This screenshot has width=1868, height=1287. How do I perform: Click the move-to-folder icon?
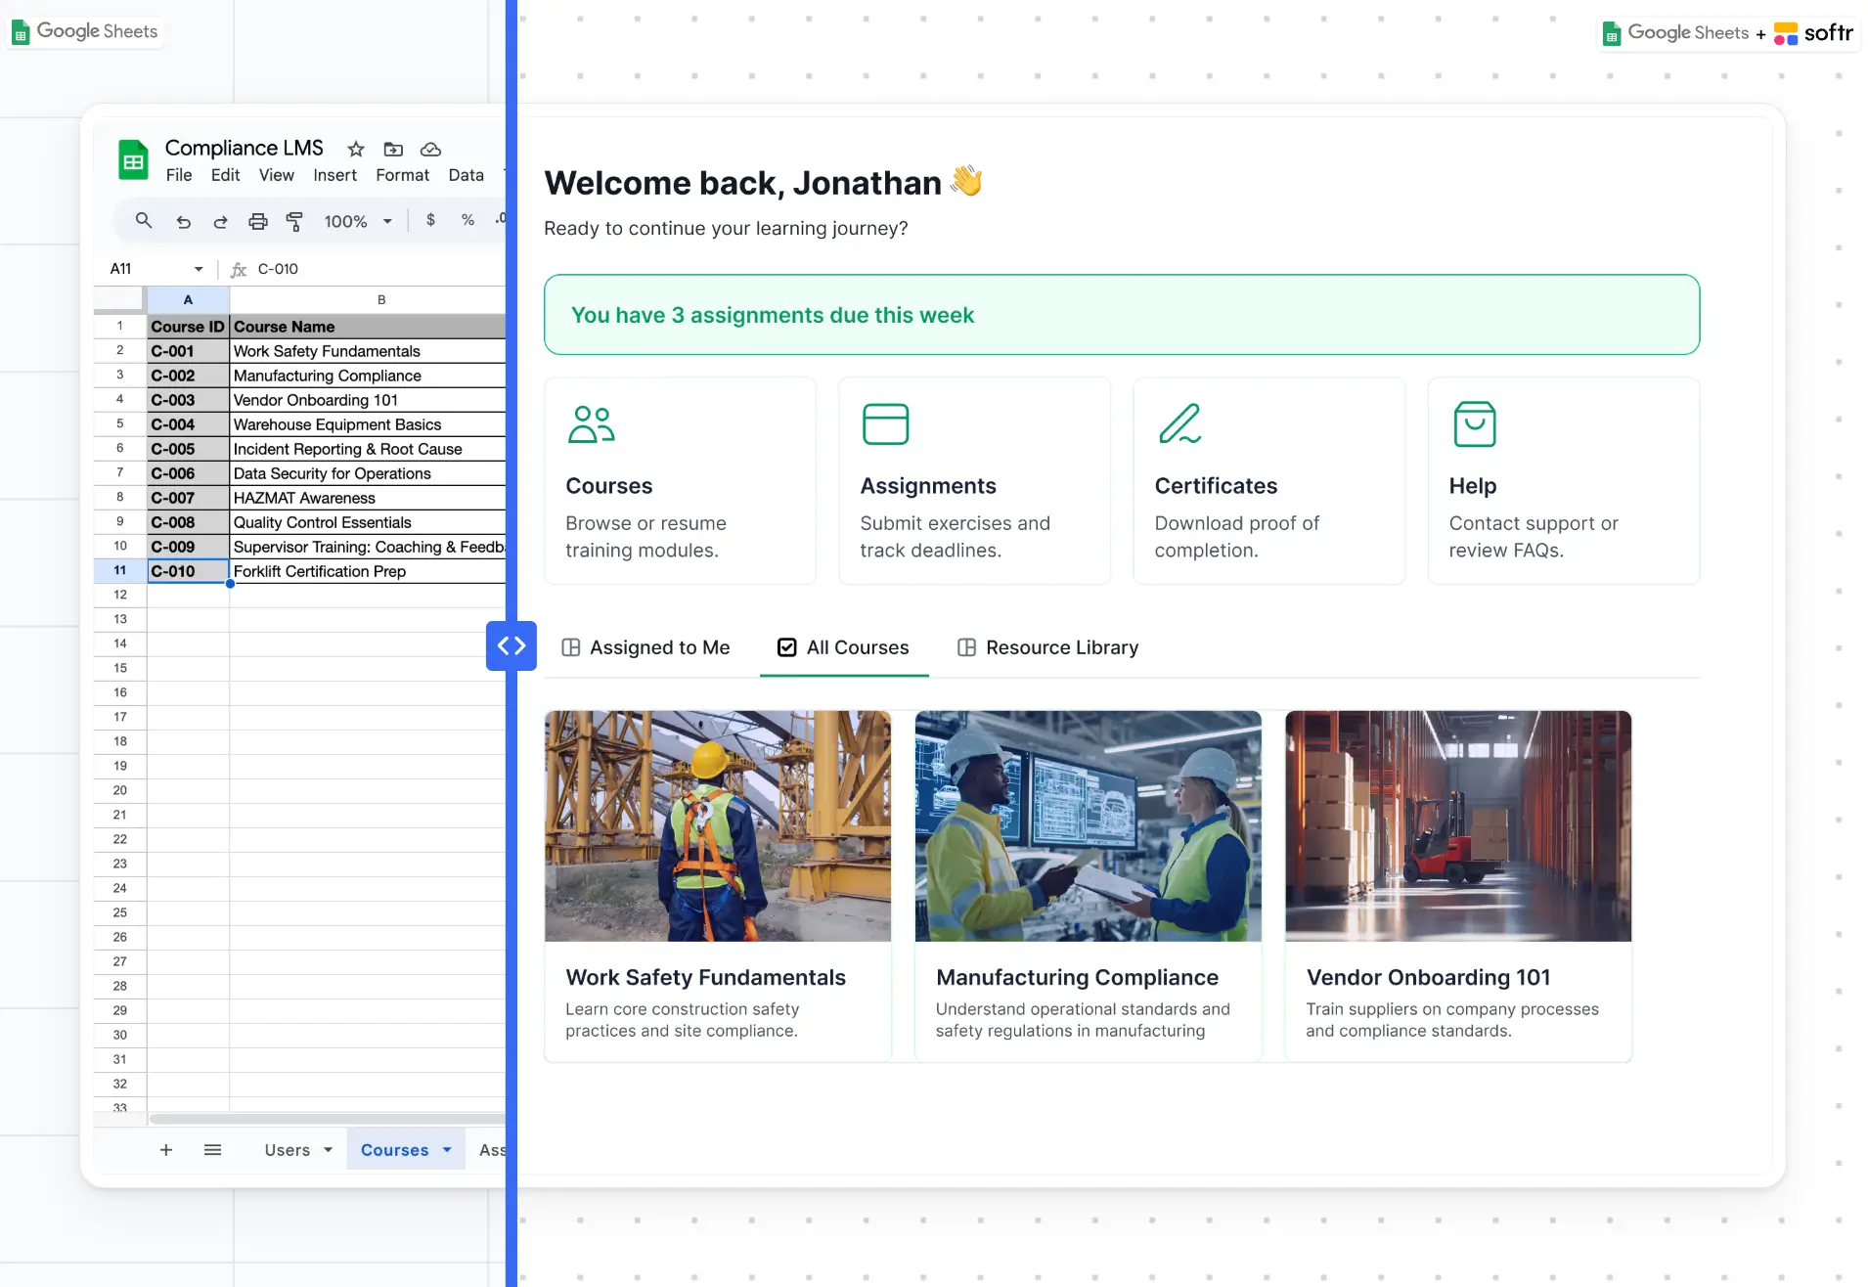393,149
